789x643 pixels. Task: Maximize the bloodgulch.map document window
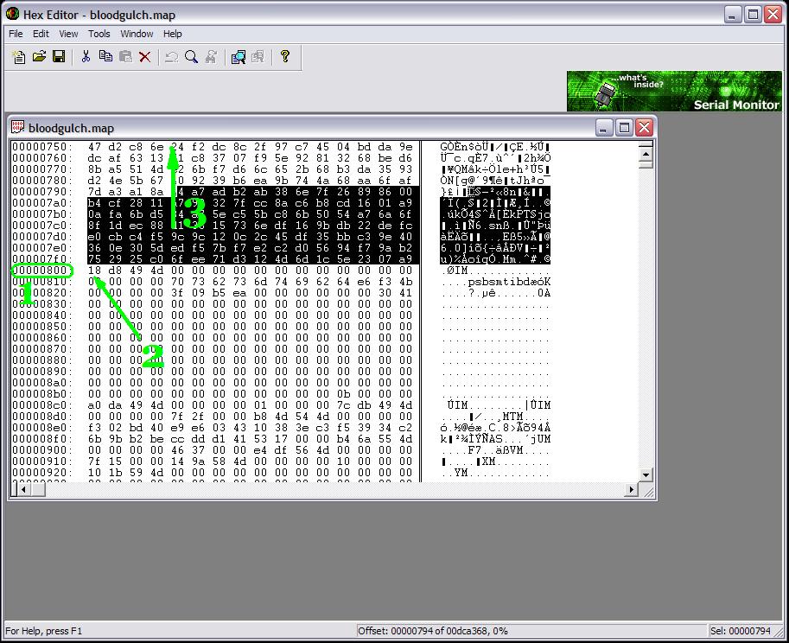pos(624,128)
